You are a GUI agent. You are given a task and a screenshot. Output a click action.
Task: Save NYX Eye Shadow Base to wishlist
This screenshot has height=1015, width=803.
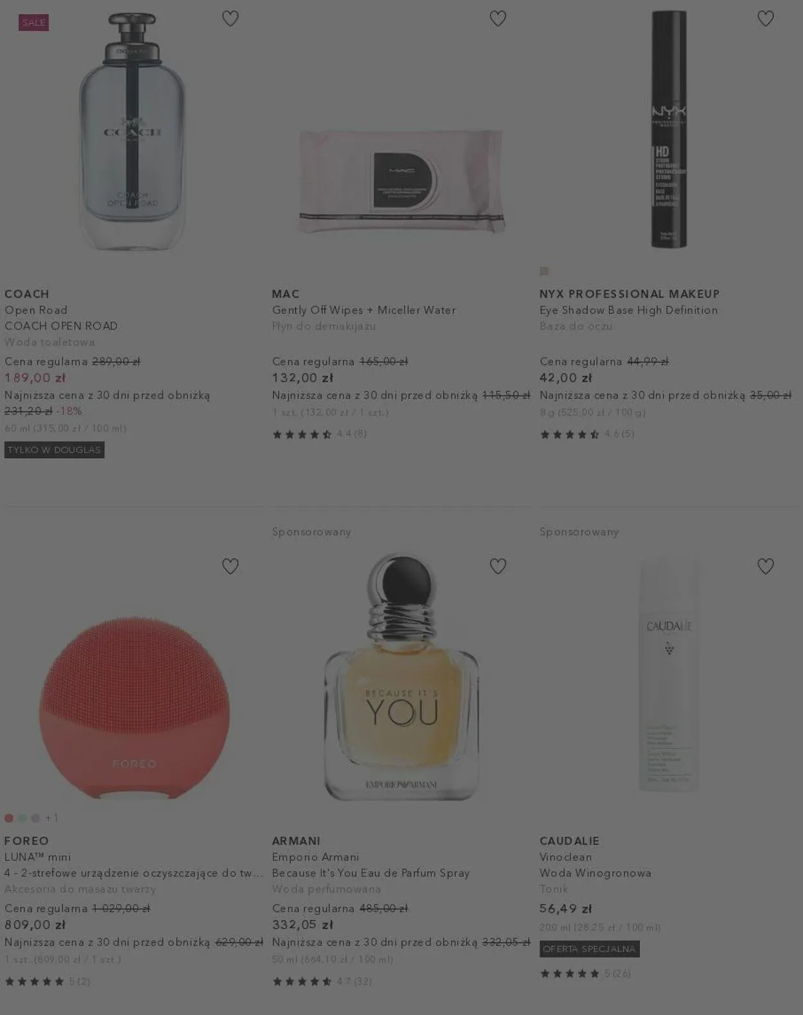(765, 19)
